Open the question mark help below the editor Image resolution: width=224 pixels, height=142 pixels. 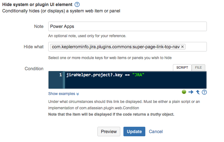[x=204, y=92]
